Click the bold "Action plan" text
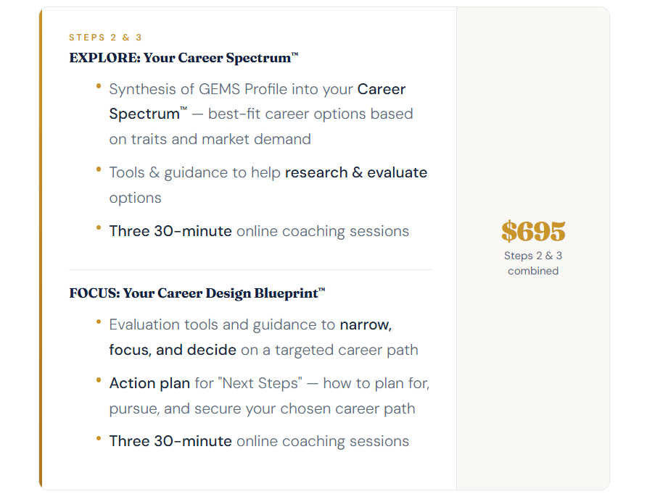This screenshot has height=499, width=655. [149, 383]
